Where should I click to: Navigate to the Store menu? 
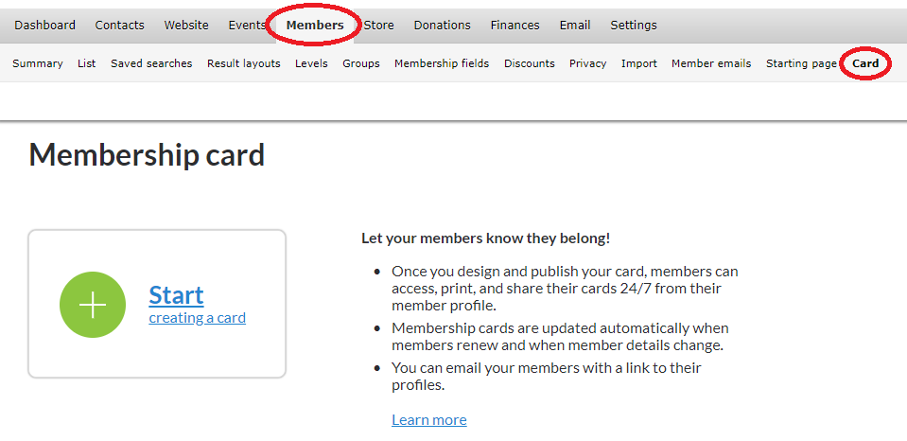(x=378, y=26)
